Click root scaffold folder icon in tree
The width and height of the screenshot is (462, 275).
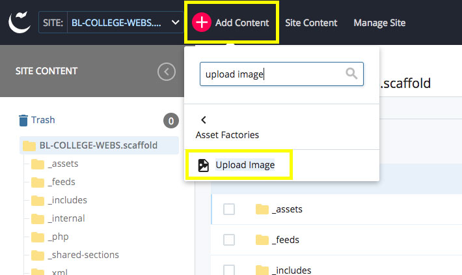[29, 146]
